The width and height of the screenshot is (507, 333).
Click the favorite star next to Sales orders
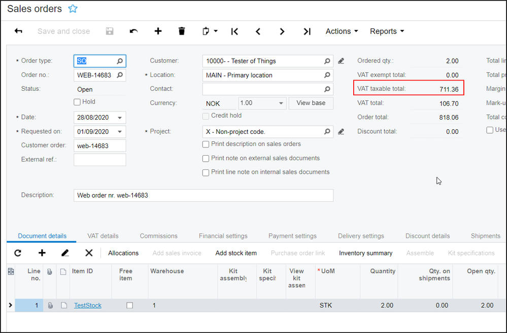pos(73,9)
